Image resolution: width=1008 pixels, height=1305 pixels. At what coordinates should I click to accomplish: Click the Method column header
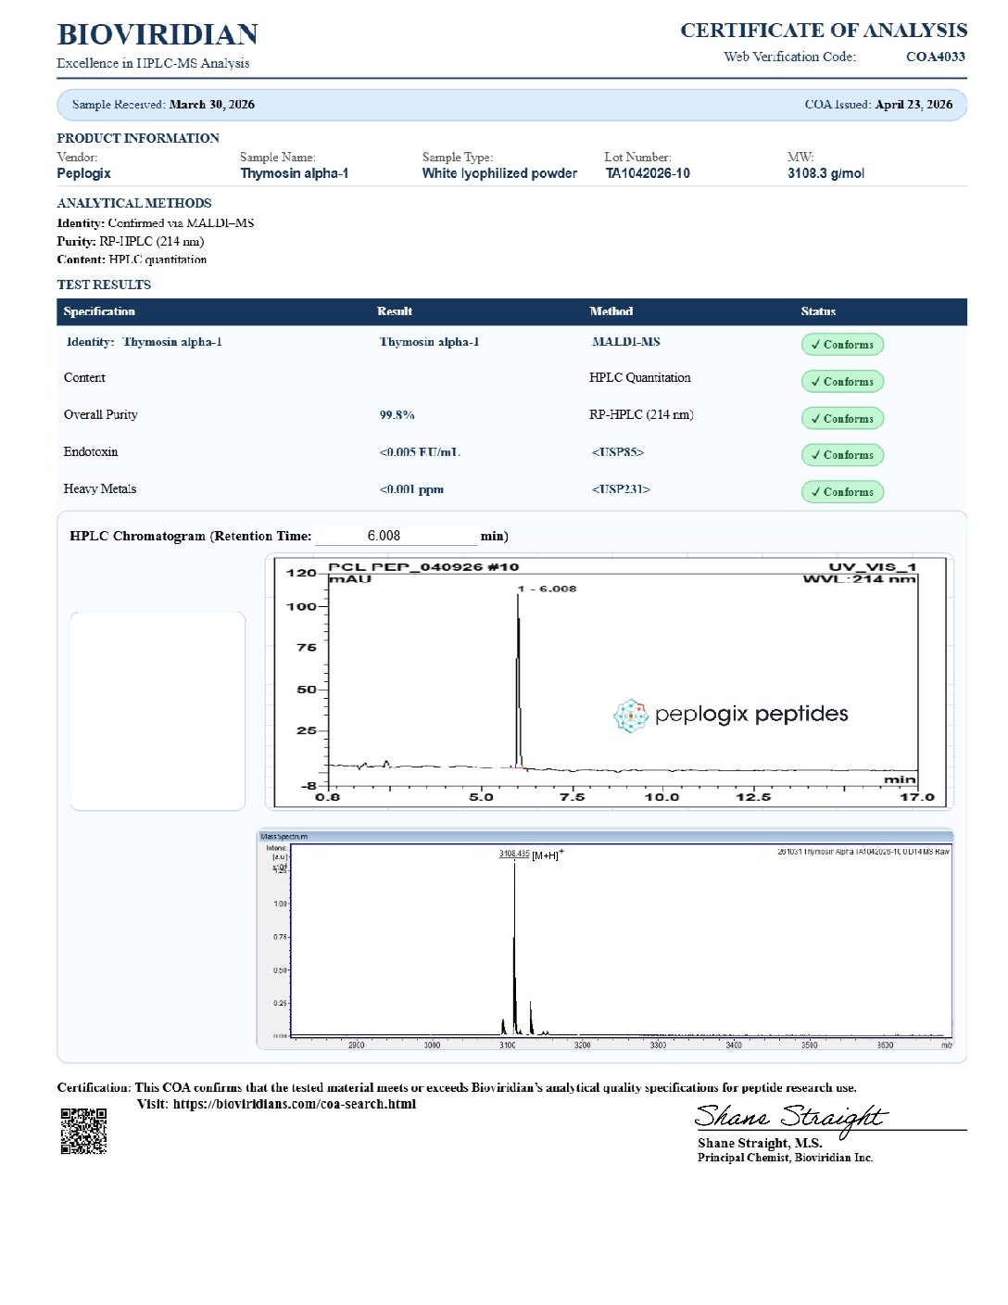coord(611,311)
